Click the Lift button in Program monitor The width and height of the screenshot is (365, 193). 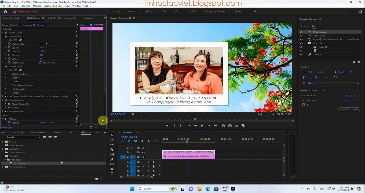coord(223,125)
